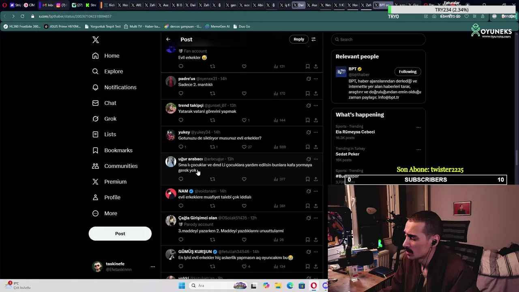Share the uğur arabacı reply

[x=316, y=179]
